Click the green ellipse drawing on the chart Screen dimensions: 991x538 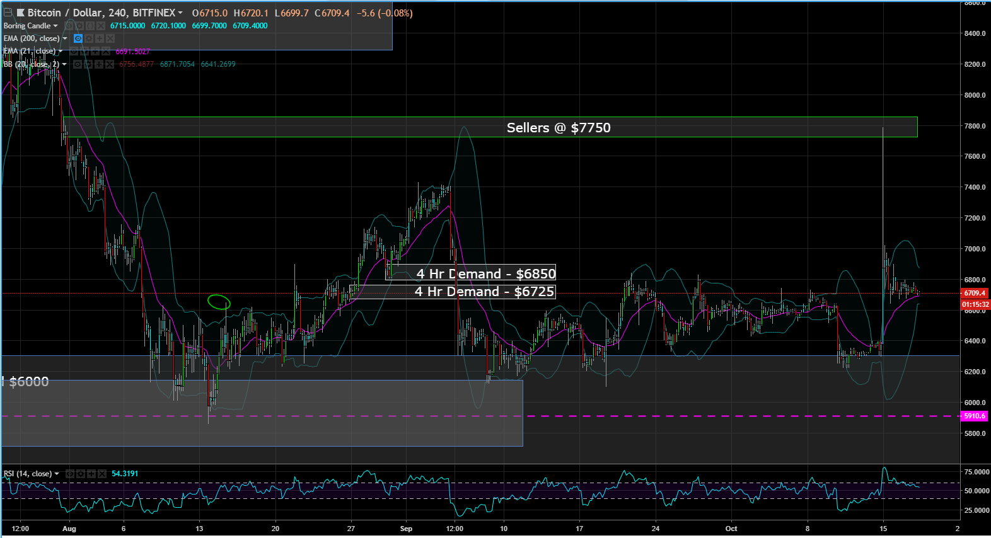tap(219, 302)
